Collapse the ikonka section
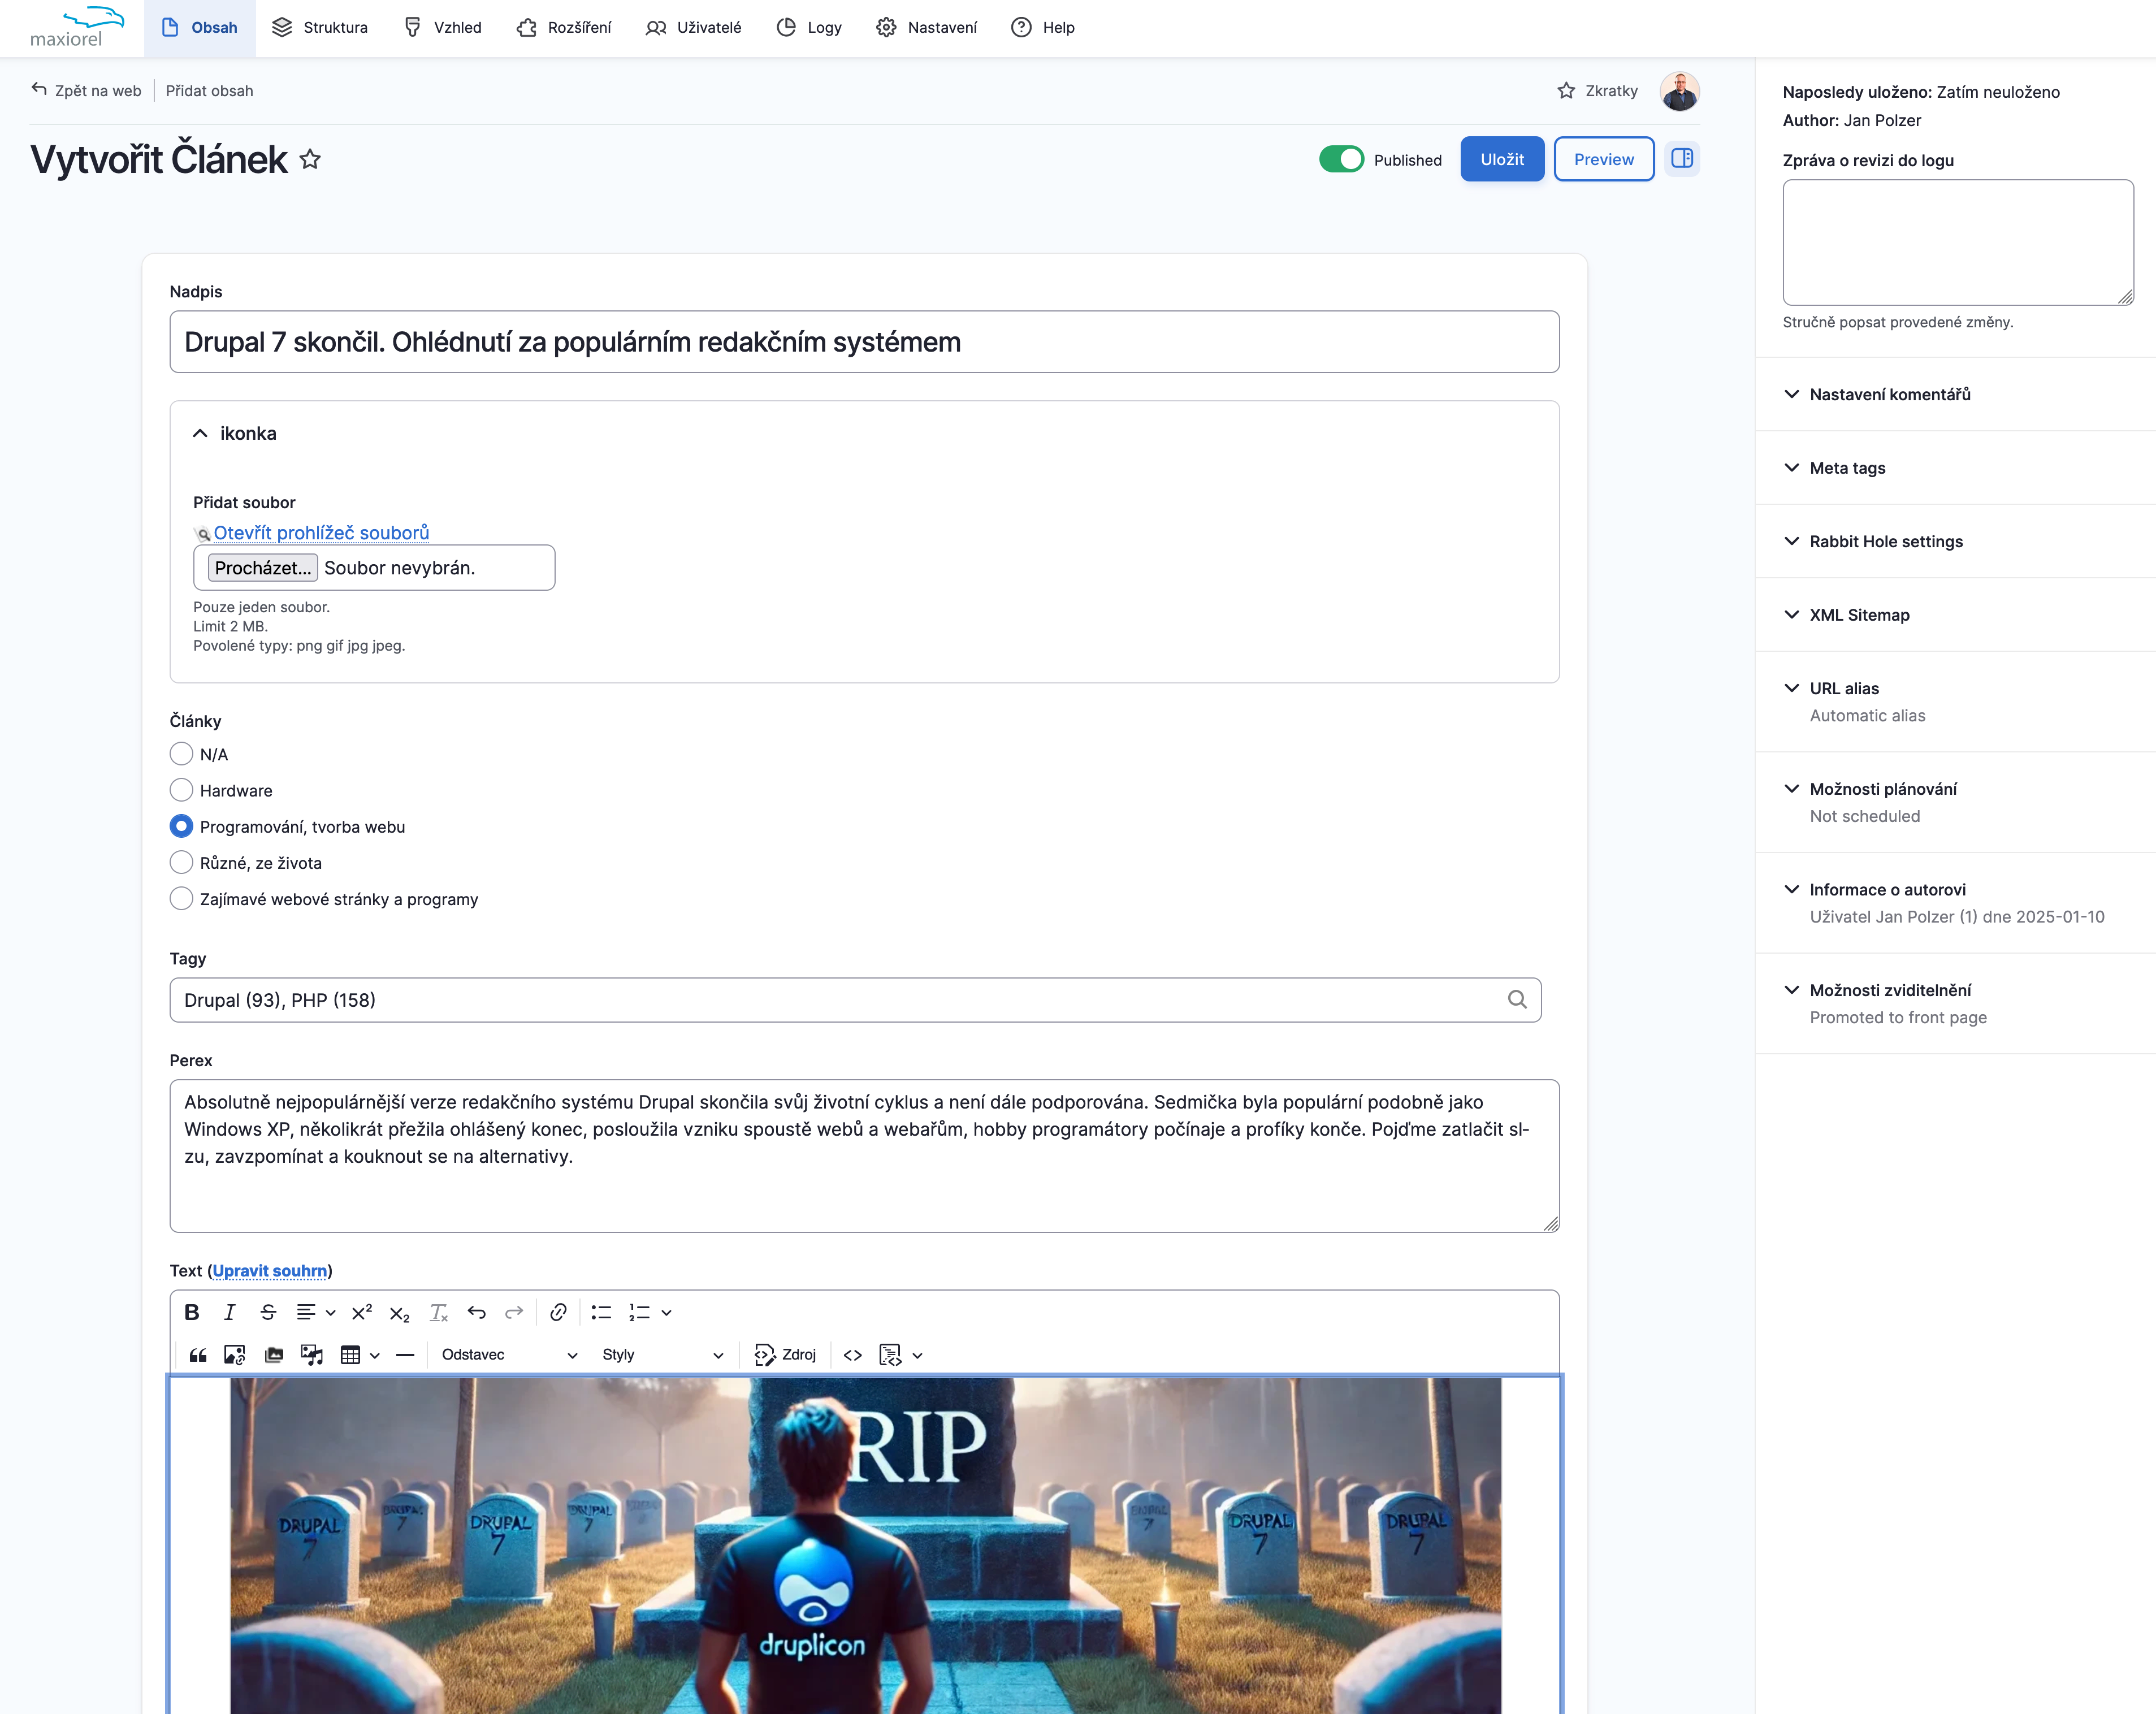The width and height of the screenshot is (2156, 1714). (234, 433)
